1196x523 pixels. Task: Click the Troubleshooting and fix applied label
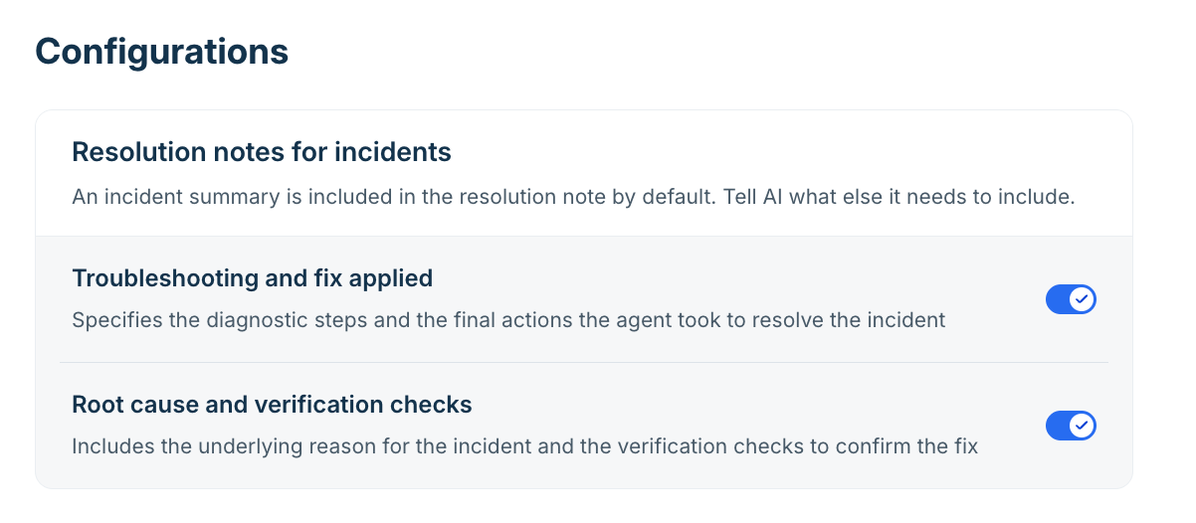point(253,278)
